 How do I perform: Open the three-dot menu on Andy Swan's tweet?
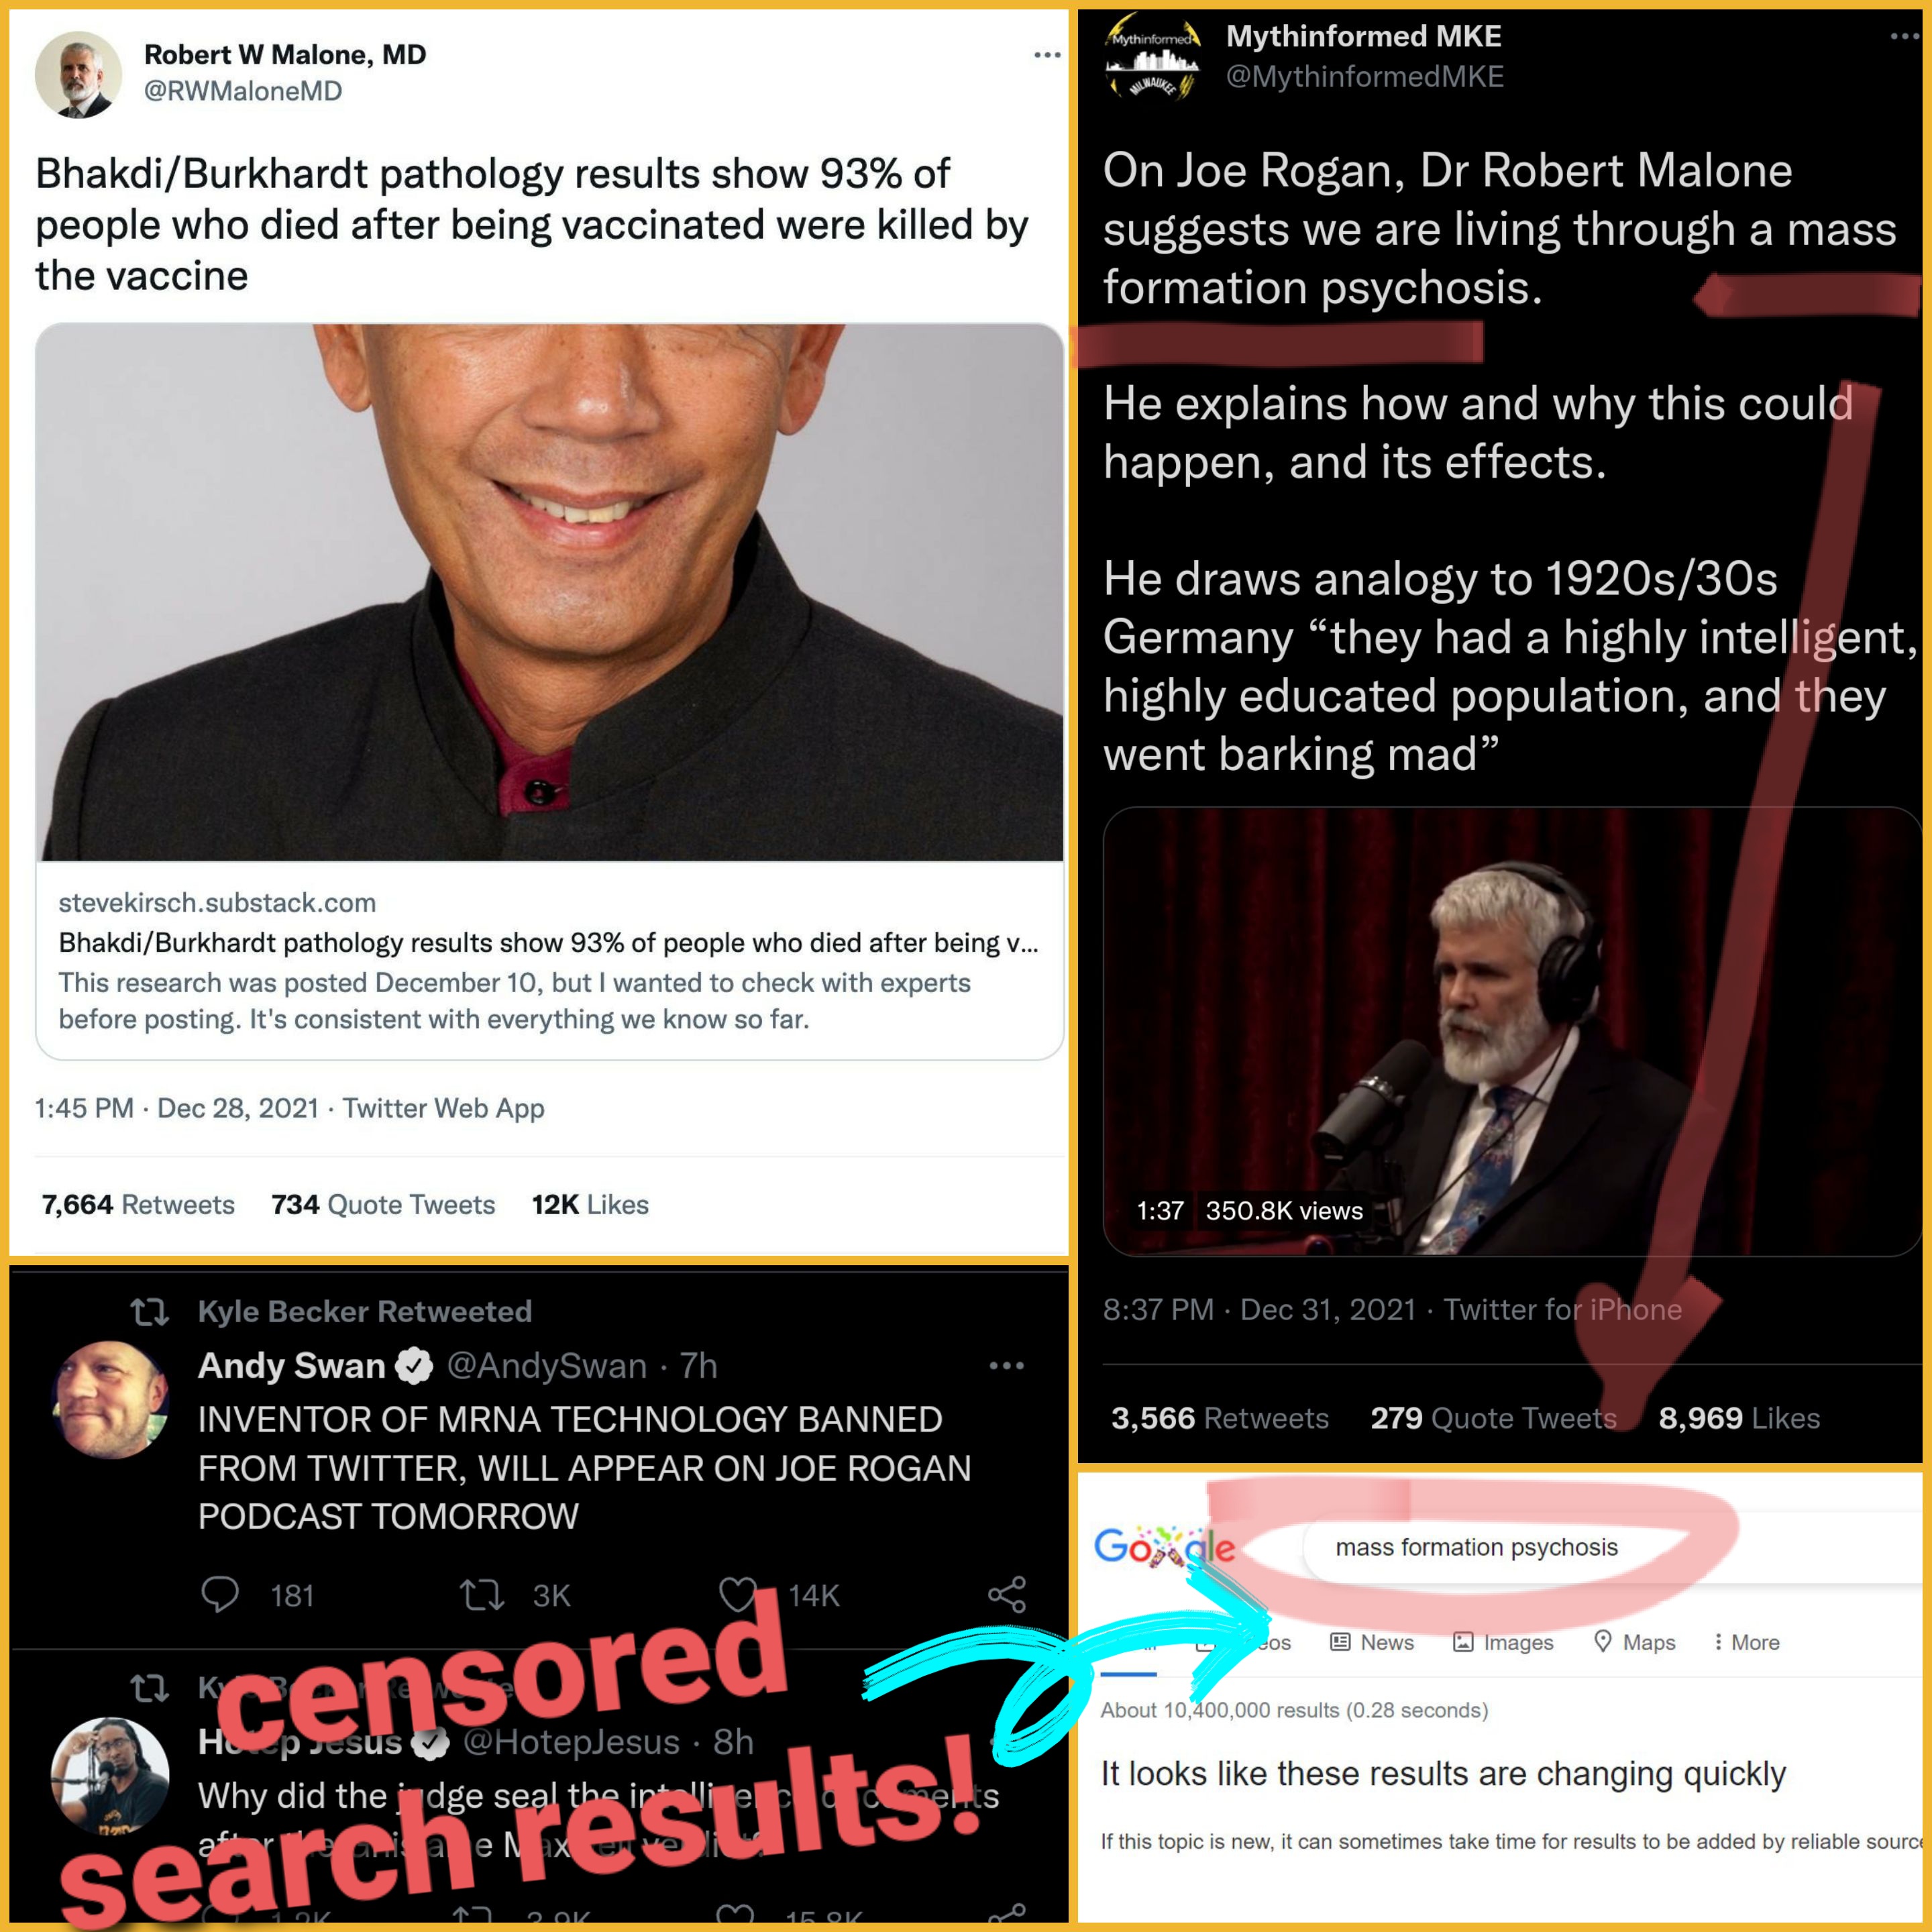(x=1006, y=1366)
